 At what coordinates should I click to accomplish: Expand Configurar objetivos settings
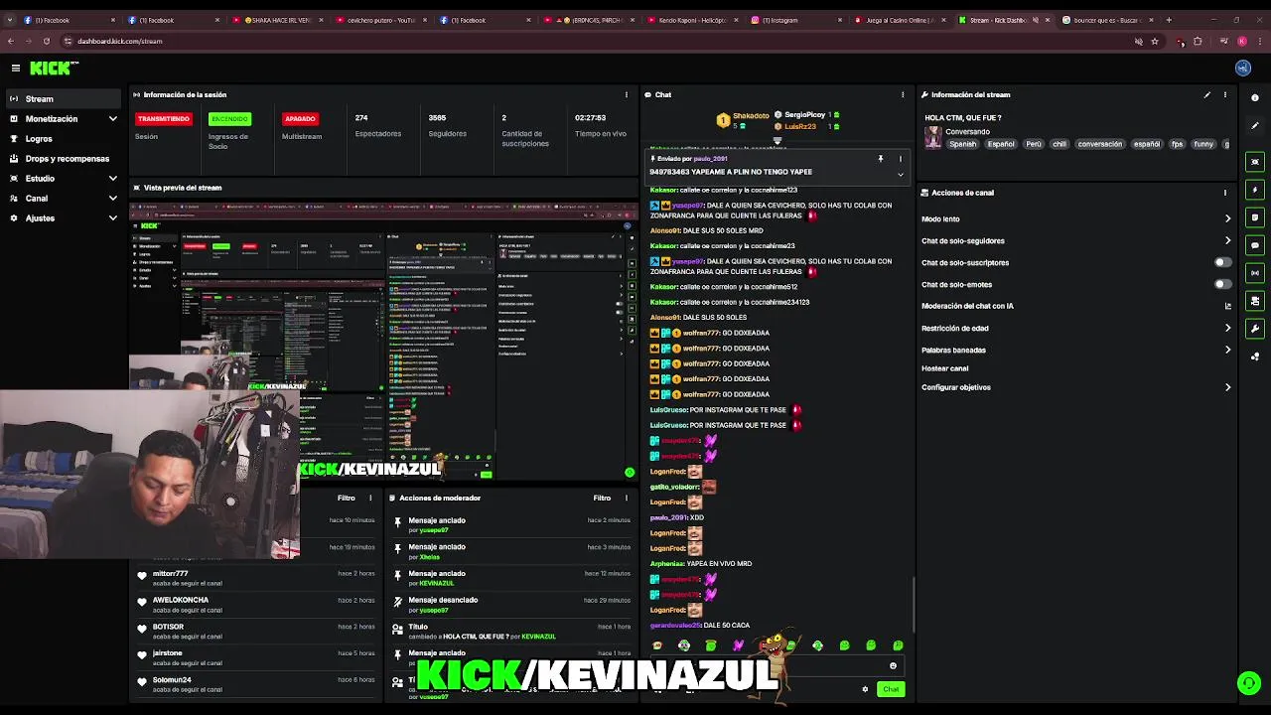(x=1227, y=388)
